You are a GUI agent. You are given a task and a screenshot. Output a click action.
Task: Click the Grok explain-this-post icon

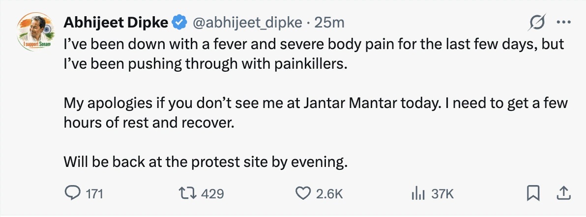(x=537, y=23)
